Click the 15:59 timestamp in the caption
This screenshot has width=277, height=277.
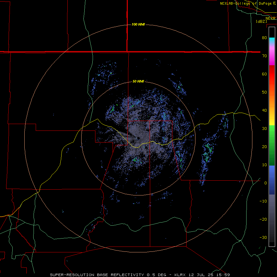pos(223,275)
